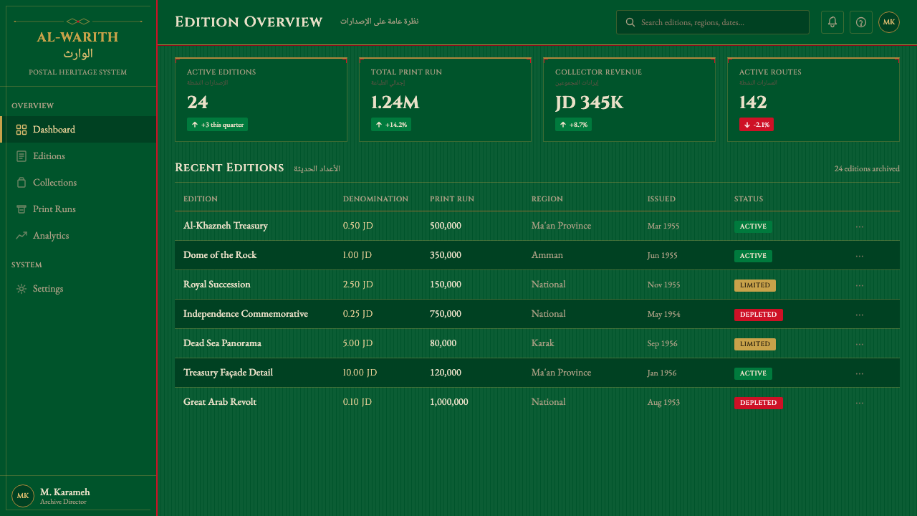The image size is (917, 516).
Task: Click the ACTIVE badge for Al-Khazneh Treasury
Action: click(x=753, y=226)
